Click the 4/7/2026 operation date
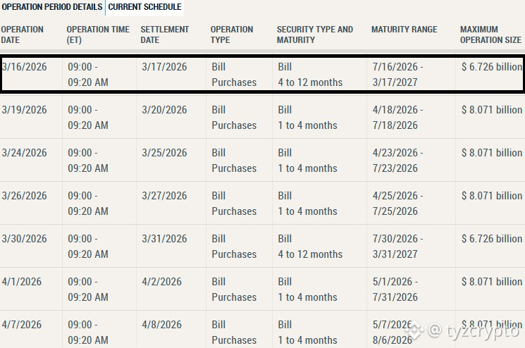The image size is (525, 348). (x=21, y=325)
